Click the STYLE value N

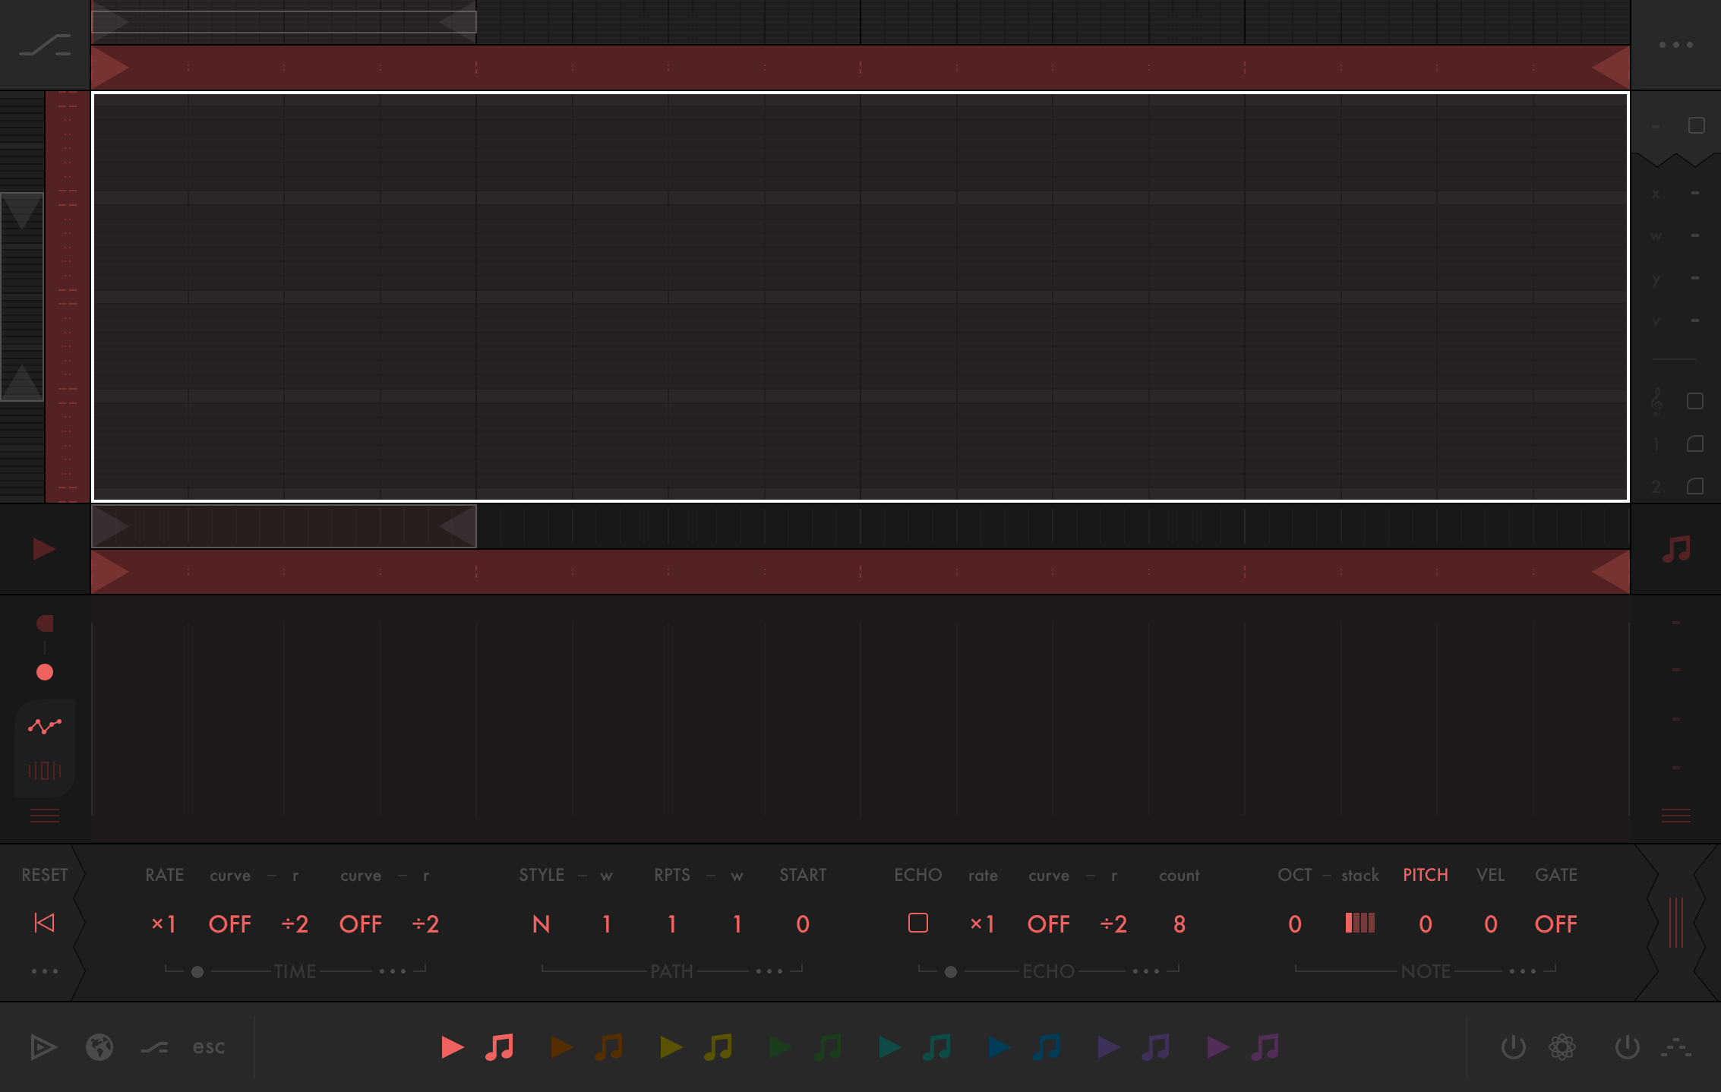click(541, 924)
